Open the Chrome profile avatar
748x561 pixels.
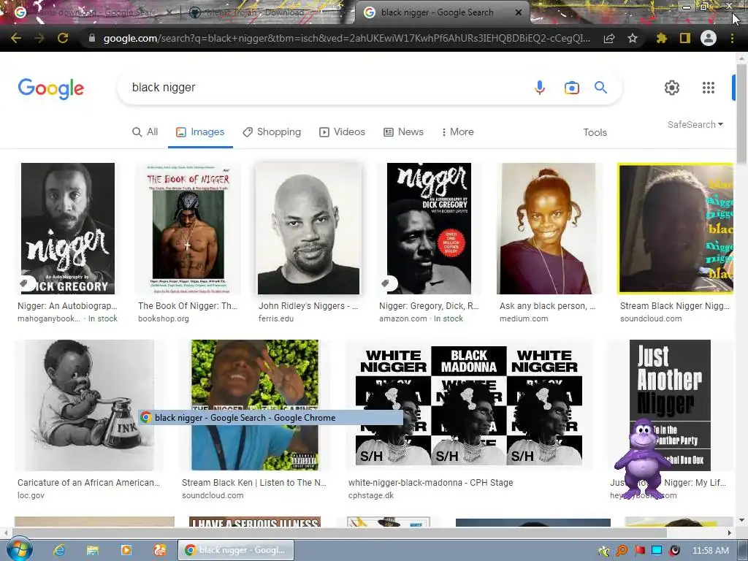(709, 38)
